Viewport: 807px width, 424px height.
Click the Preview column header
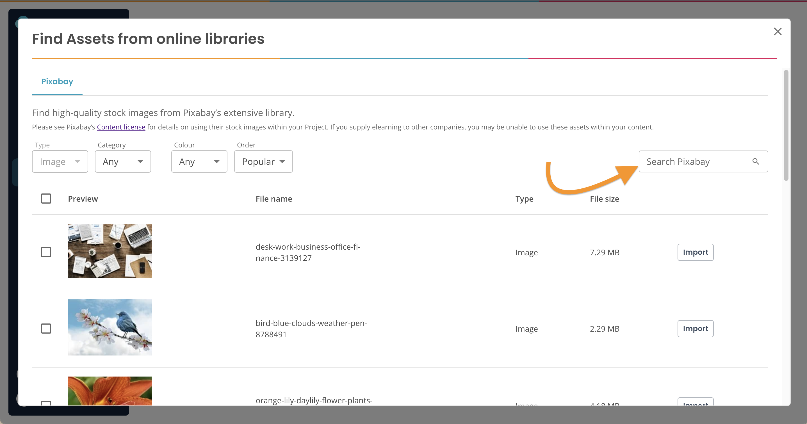point(83,199)
